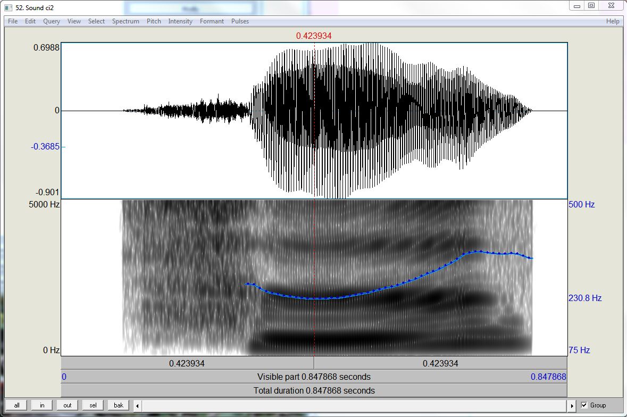Open the Formant menu
627x417 pixels.
point(212,21)
